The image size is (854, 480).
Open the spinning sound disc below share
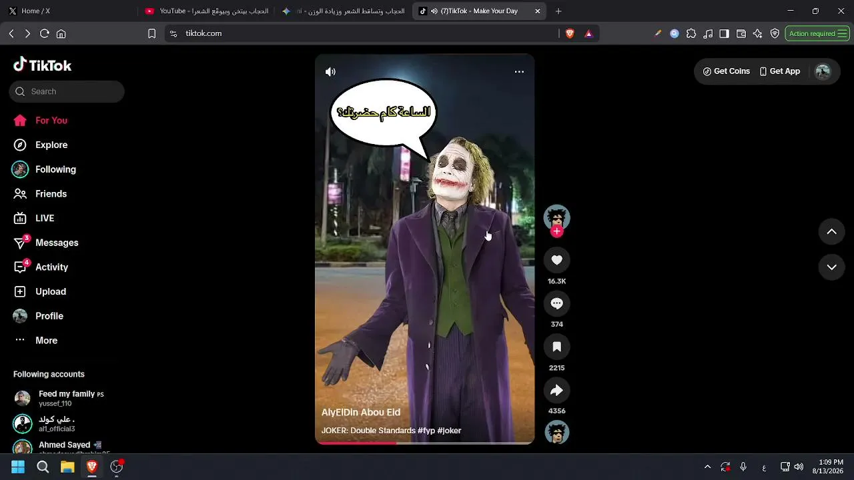[x=557, y=432]
